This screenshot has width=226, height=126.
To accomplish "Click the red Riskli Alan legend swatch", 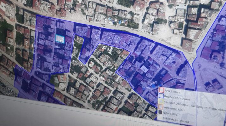I will (162, 90).
